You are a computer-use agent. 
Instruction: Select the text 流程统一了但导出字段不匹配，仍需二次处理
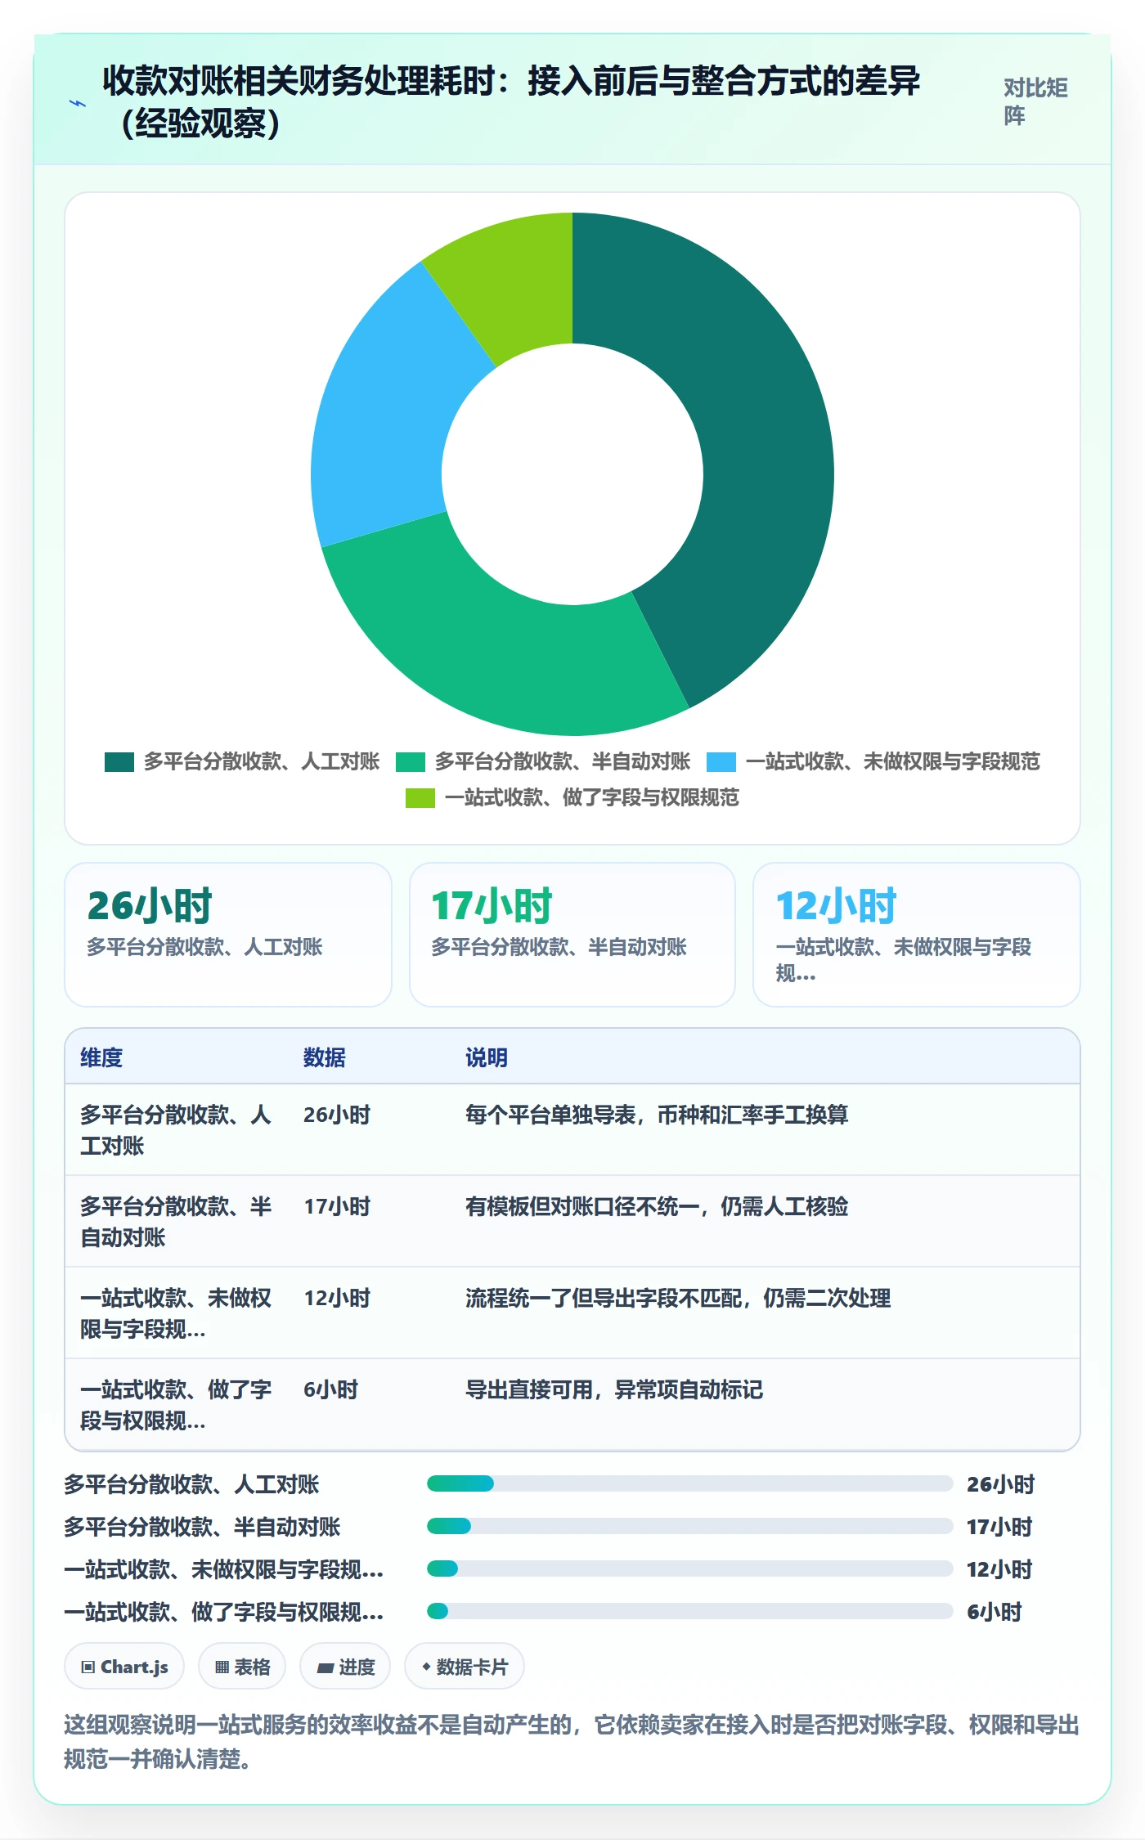(678, 1298)
